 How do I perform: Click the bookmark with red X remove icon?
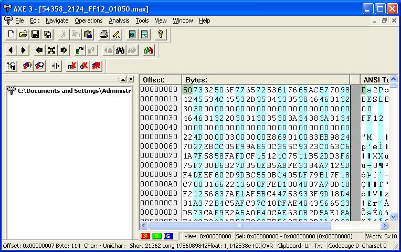tap(96, 66)
